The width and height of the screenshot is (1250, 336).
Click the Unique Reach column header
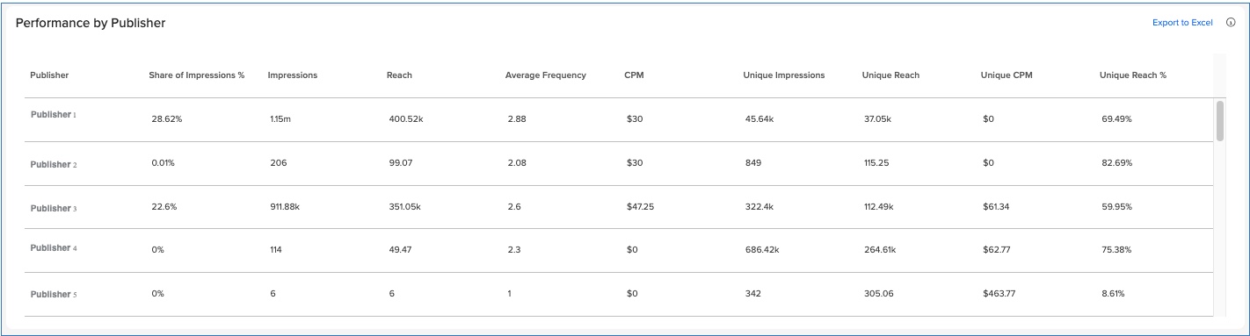890,75
